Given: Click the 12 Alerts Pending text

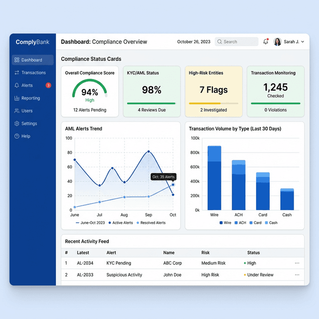Looking at the screenshot, I should point(90,110).
